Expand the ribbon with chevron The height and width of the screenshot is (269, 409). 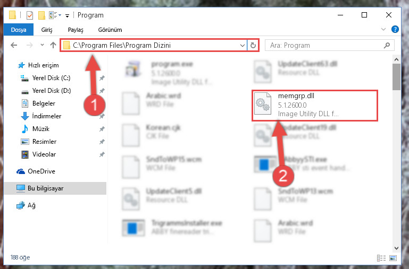(x=383, y=29)
